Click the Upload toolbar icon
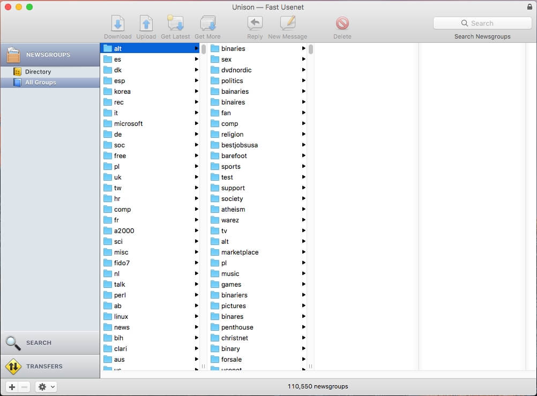 [146, 23]
